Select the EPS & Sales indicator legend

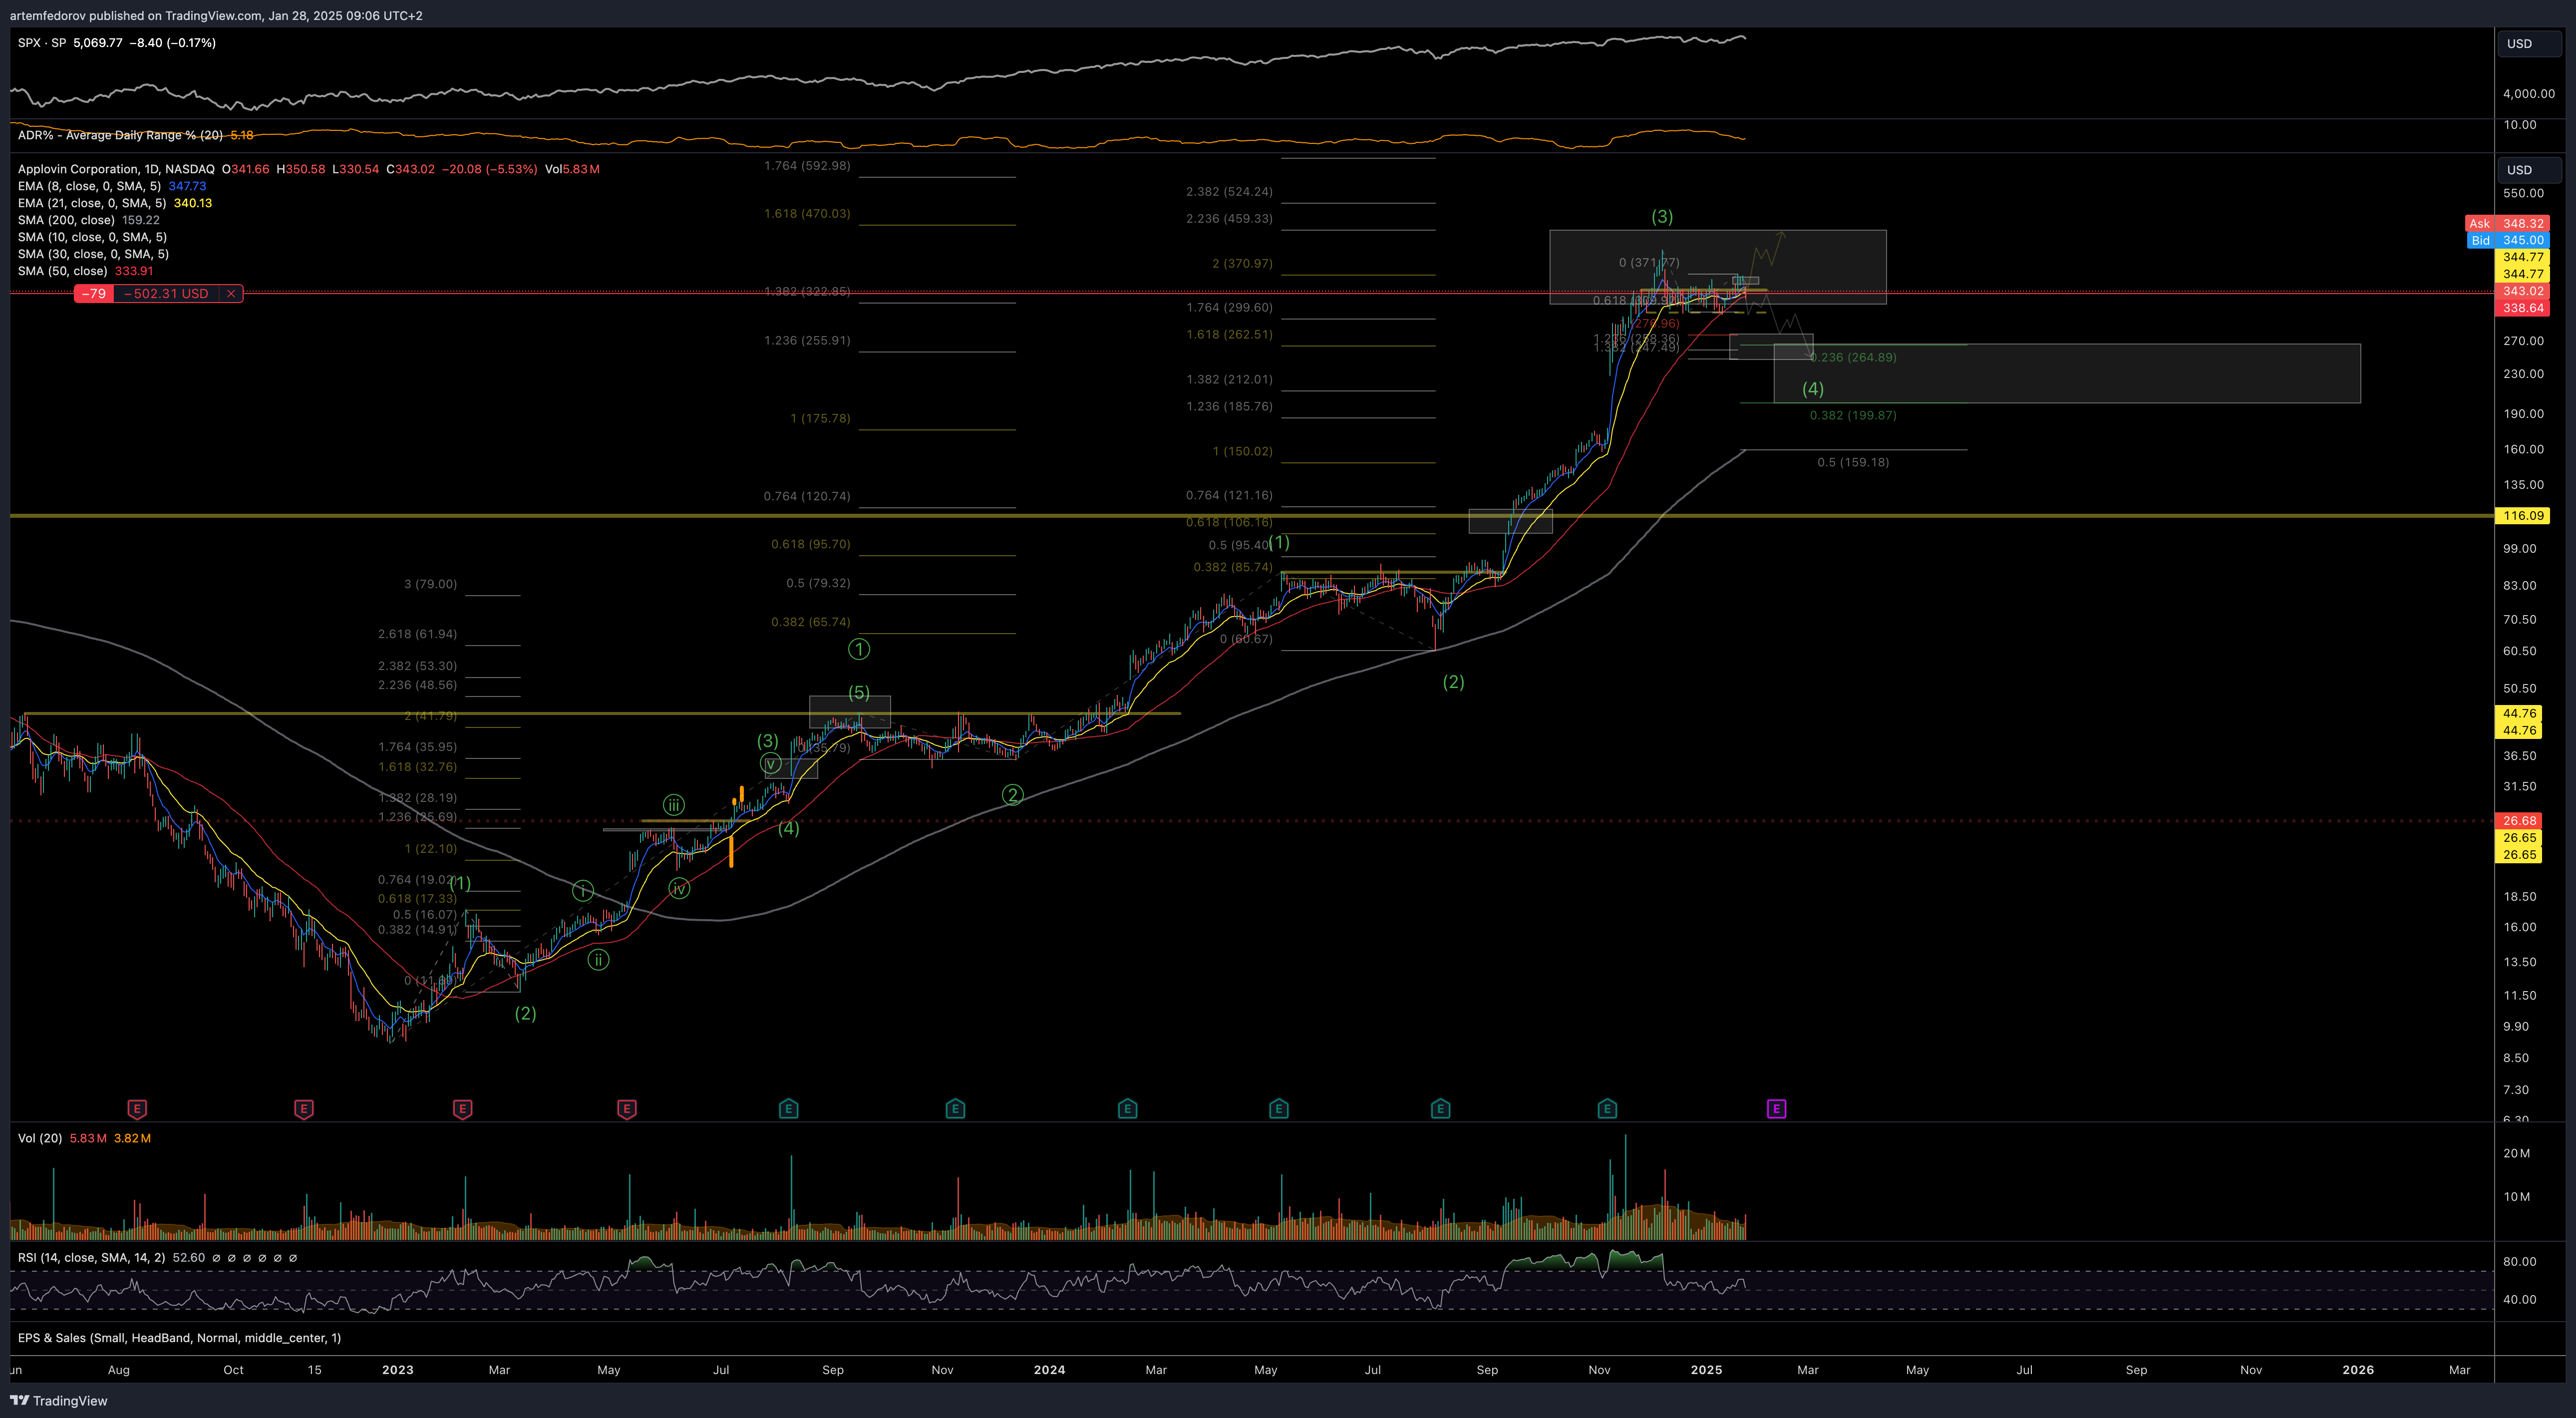click(x=179, y=1338)
